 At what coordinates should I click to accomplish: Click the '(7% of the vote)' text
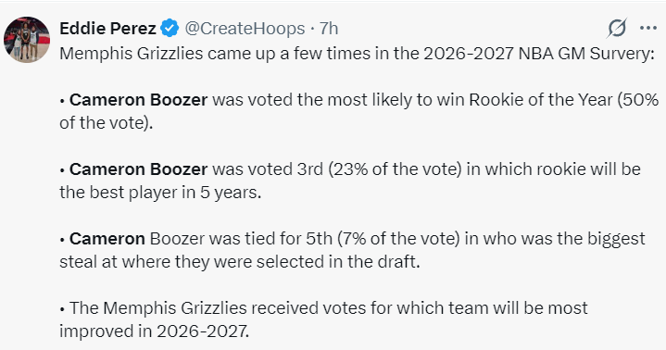tap(398, 238)
